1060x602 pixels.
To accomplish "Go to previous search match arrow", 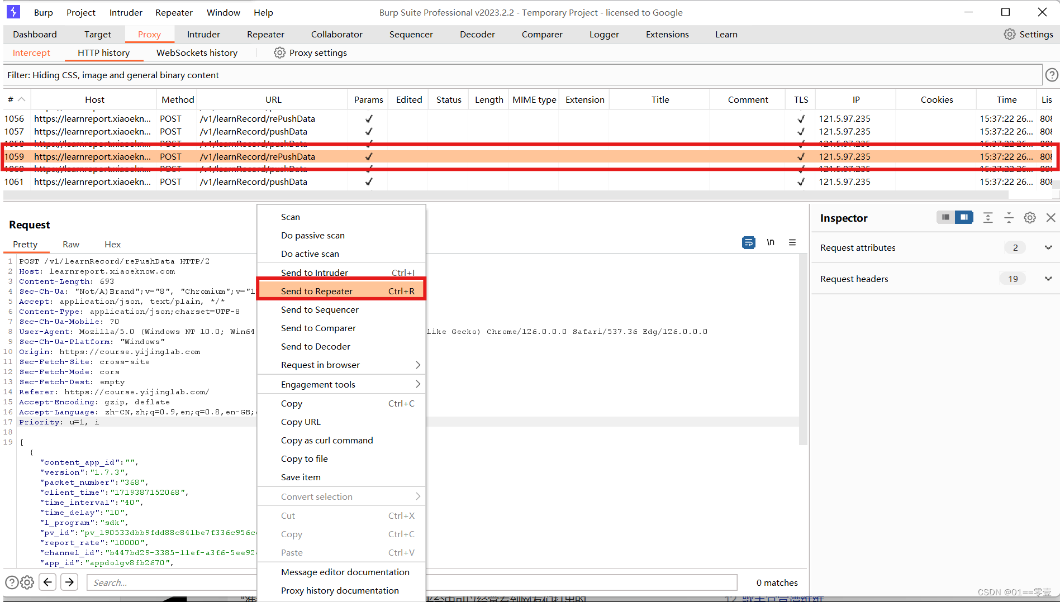I will [x=48, y=582].
